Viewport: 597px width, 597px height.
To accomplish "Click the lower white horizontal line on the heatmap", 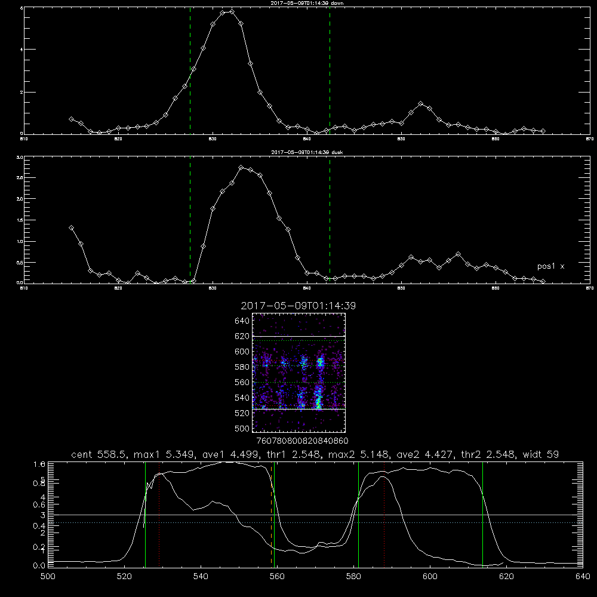I will pyautogui.click(x=298, y=409).
